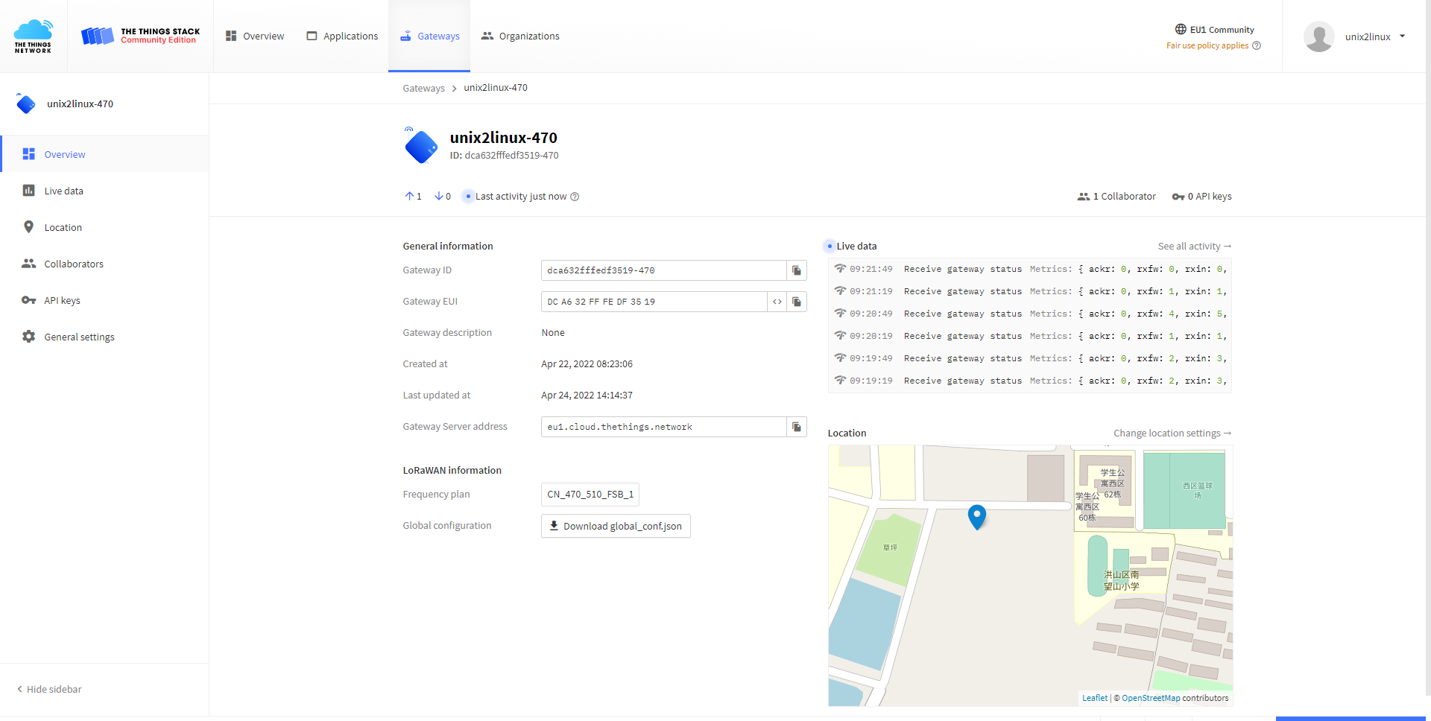
Task: Click Gateways breadcrumb link
Action: pos(423,88)
